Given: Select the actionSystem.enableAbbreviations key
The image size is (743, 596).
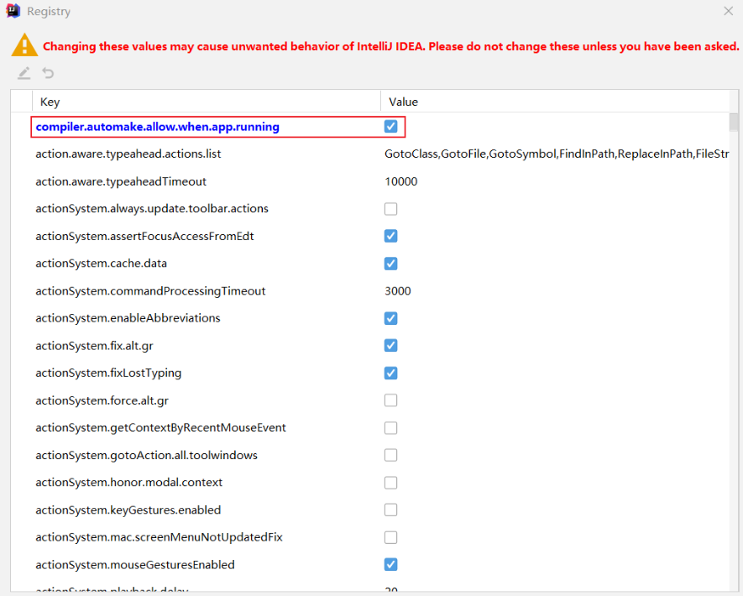Looking at the screenshot, I should tap(128, 318).
